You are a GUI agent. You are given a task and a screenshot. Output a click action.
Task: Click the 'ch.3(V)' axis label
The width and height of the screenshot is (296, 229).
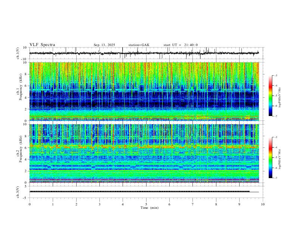(x=18, y=192)
